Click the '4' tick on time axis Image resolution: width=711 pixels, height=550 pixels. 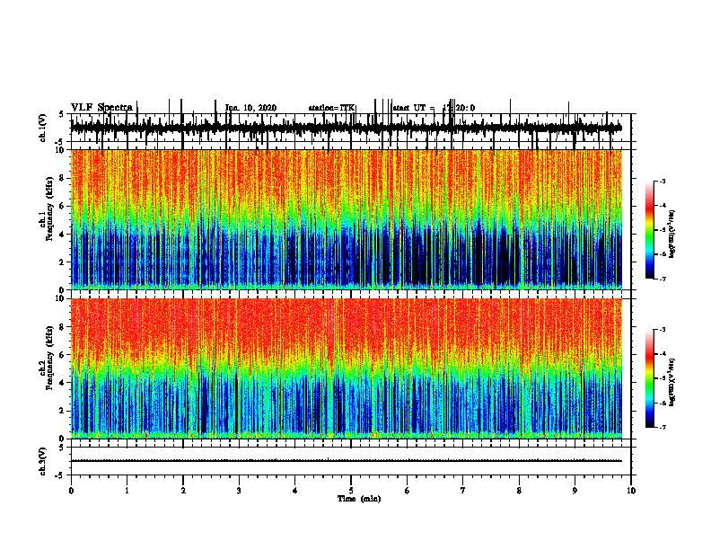click(x=295, y=491)
